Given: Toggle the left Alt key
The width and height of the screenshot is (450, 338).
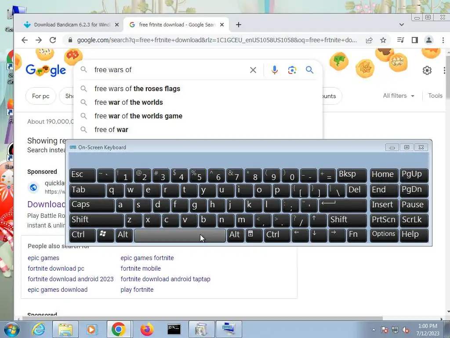Looking at the screenshot, I should click(124, 235).
